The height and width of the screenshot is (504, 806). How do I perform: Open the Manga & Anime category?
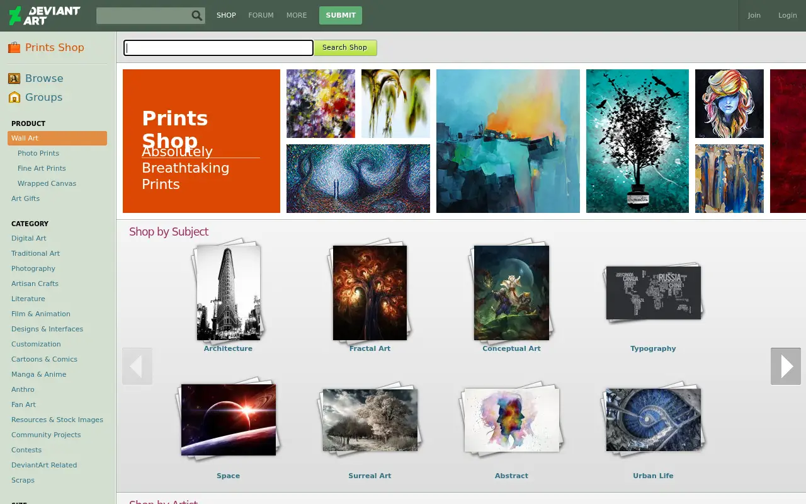(38, 374)
